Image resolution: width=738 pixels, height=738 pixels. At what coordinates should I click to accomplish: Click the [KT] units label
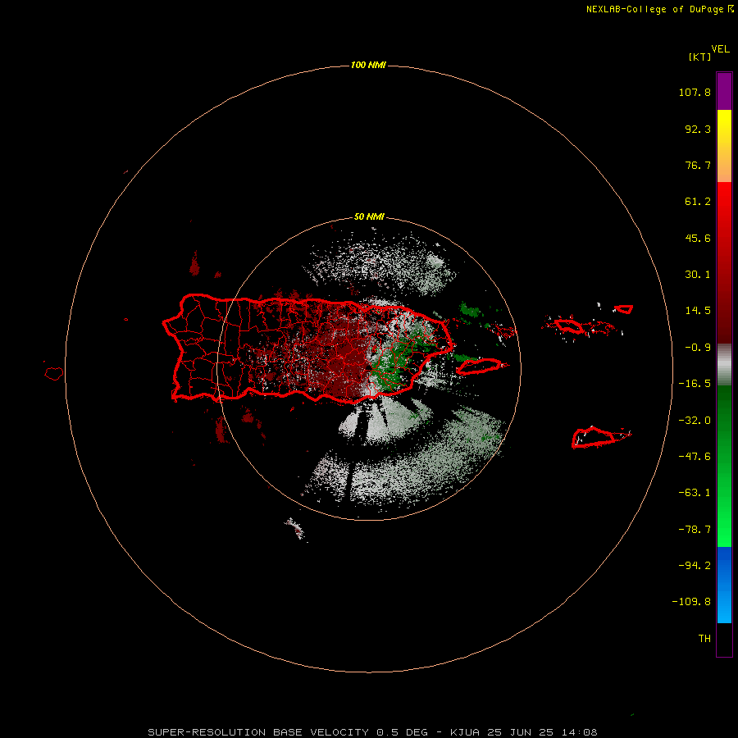point(700,57)
